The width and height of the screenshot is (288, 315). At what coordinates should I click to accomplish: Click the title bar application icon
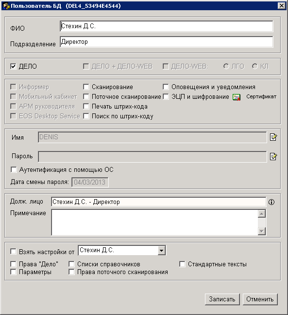(6, 6)
